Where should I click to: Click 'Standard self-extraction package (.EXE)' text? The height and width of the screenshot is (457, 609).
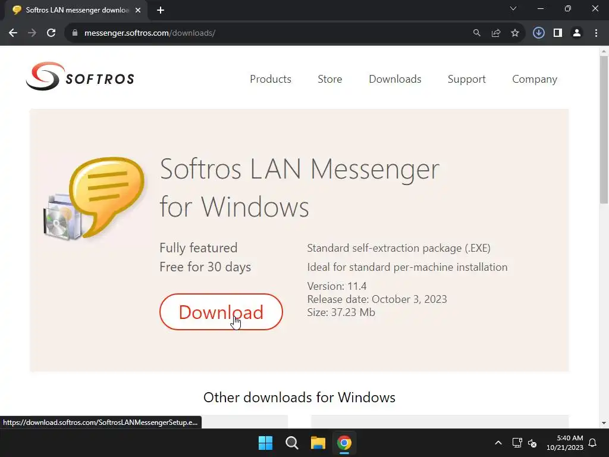tap(399, 248)
